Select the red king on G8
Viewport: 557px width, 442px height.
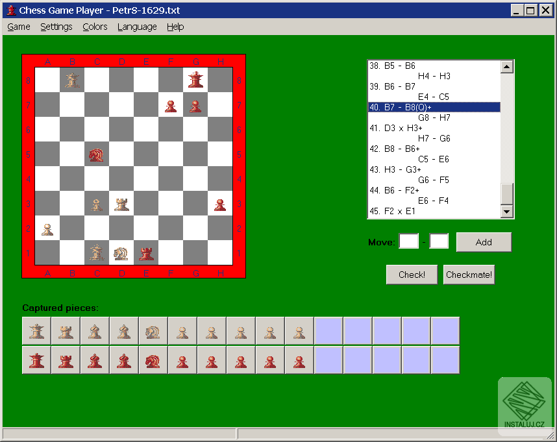point(195,80)
